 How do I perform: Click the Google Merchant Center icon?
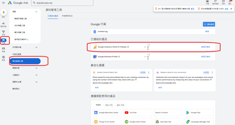(96, 112)
